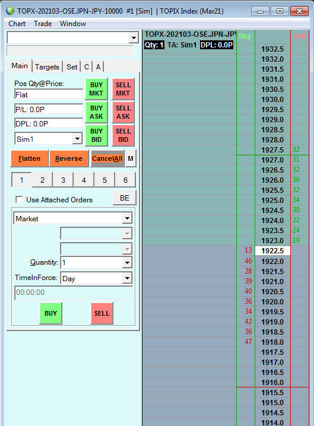Viewport: 314px width, 426px height.
Task: Click SELL ASK button
Action: (x=123, y=112)
